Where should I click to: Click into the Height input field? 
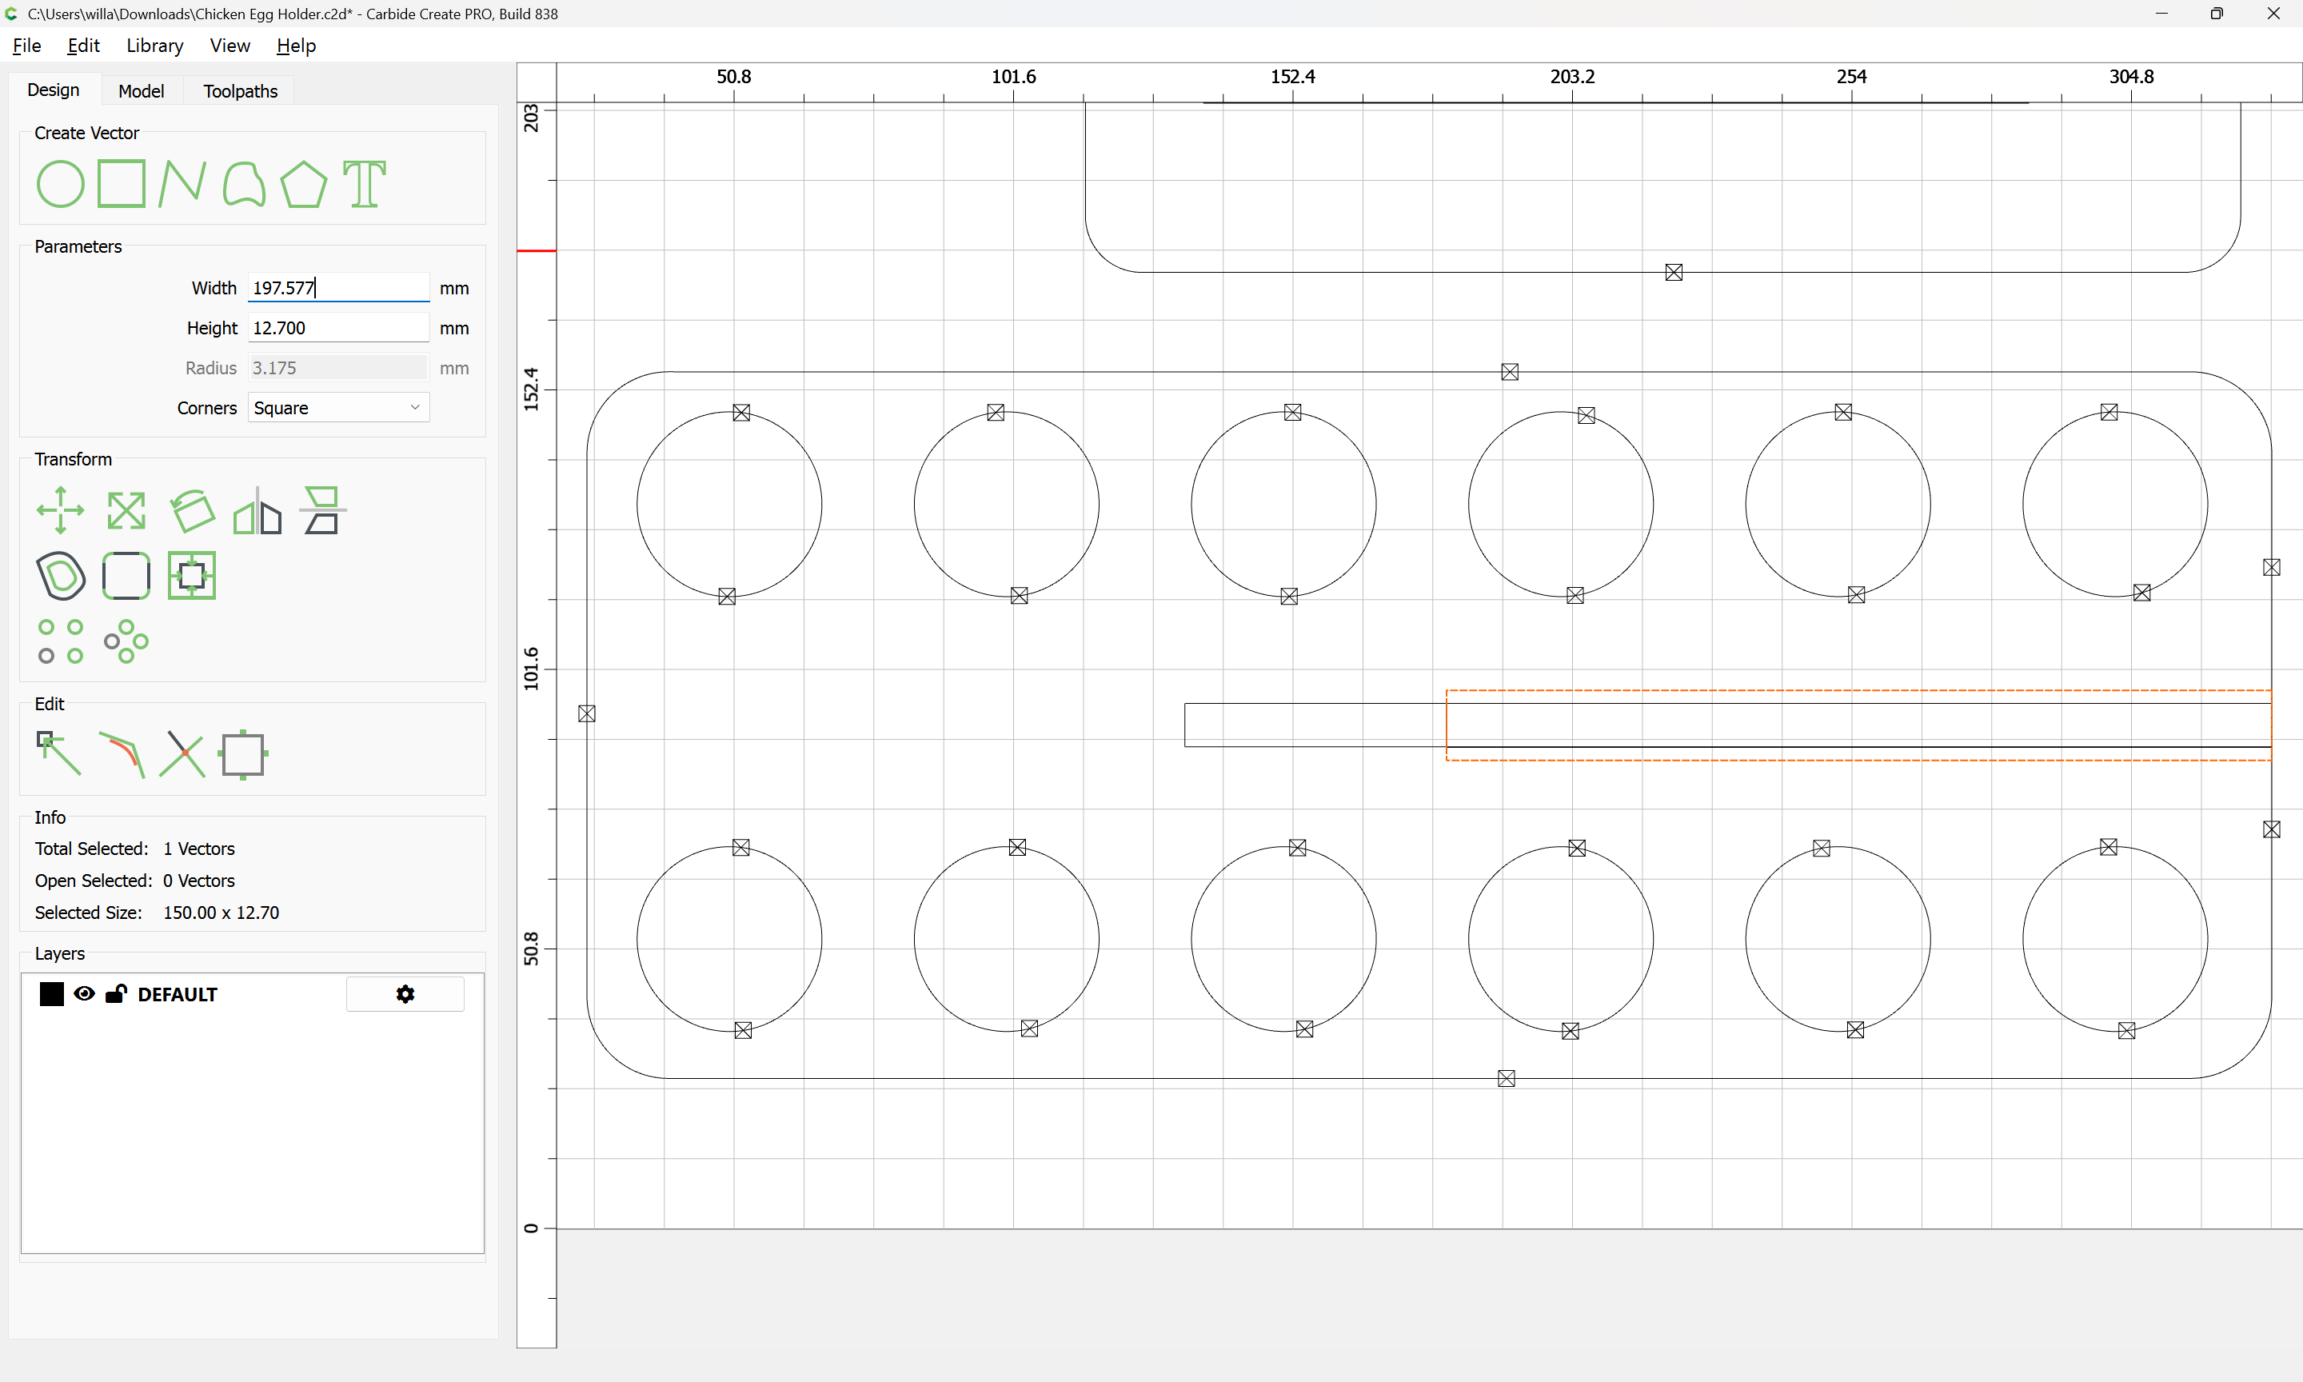coord(338,328)
